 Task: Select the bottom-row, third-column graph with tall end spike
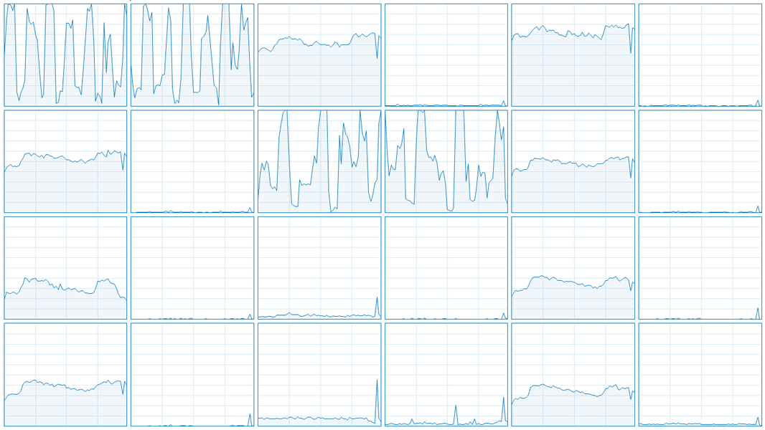(319, 375)
